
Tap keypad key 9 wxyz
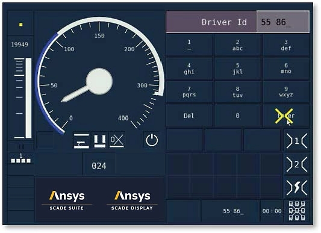[286, 92]
